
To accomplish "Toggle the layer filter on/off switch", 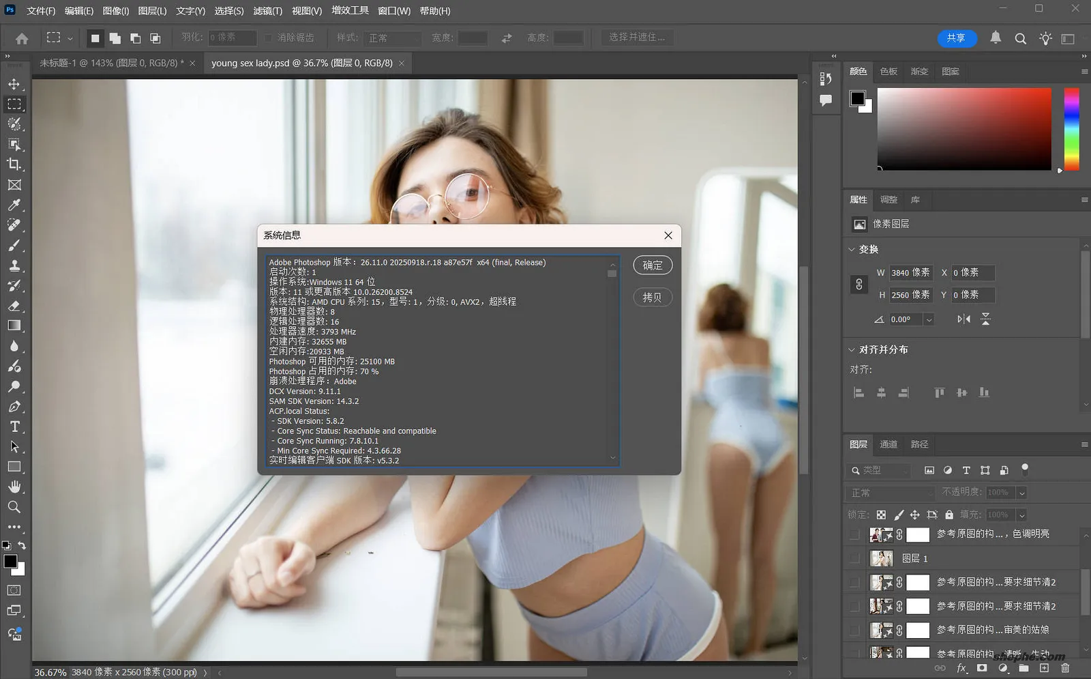I will point(1024,469).
